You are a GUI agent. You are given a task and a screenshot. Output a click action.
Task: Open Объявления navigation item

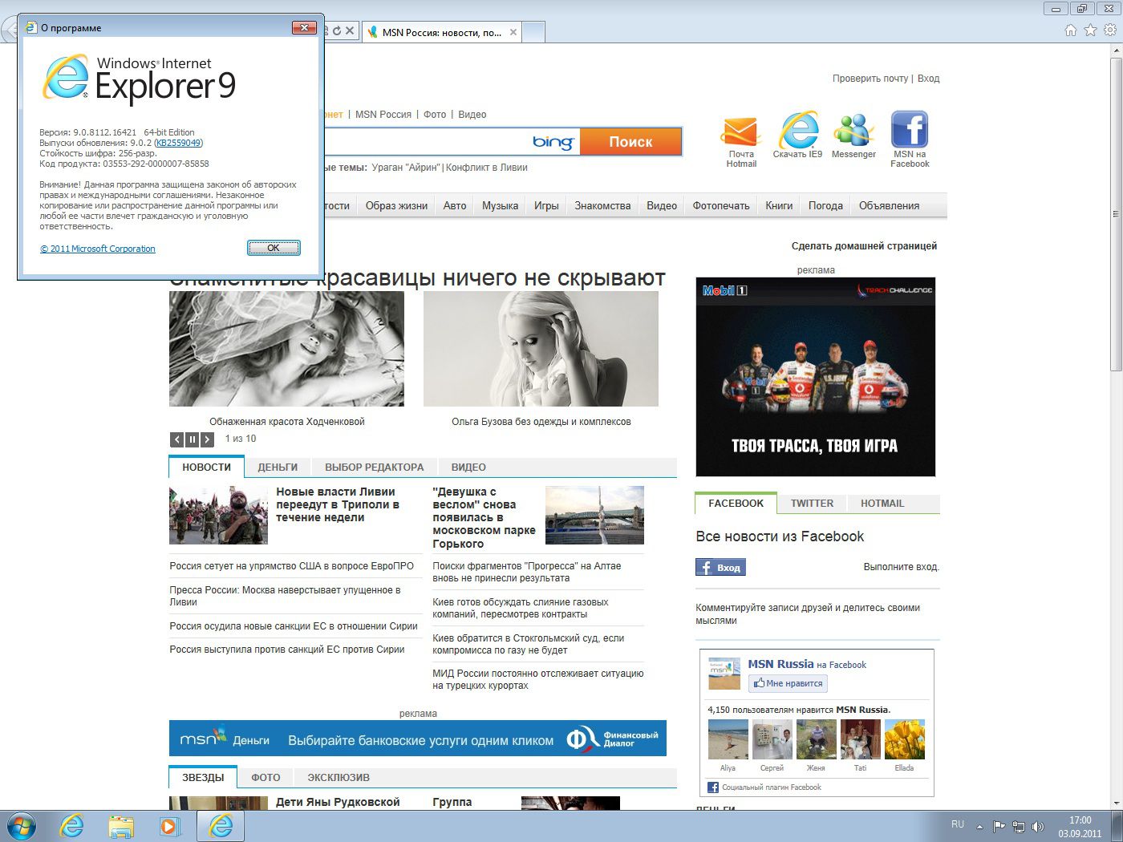click(889, 206)
